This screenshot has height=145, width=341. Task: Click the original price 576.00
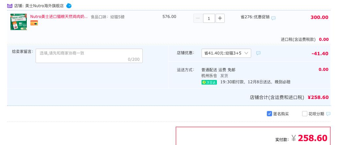(x=170, y=17)
